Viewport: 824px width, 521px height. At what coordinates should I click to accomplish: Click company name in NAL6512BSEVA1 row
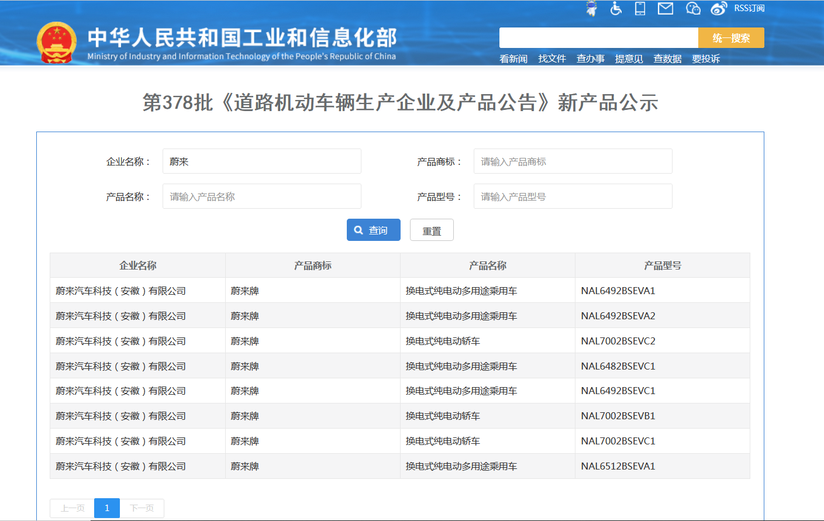120,466
